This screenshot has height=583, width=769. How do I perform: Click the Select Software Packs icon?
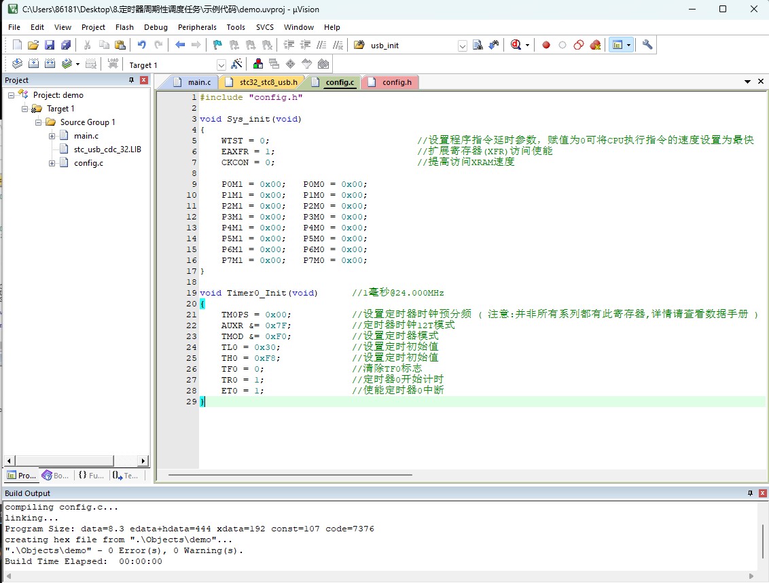306,64
